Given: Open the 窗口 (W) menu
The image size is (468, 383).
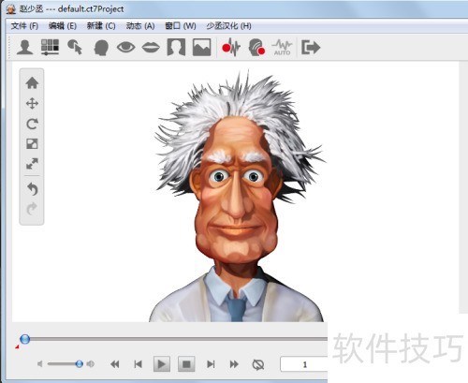Looking at the screenshot, I should click(x=181, y=26).
